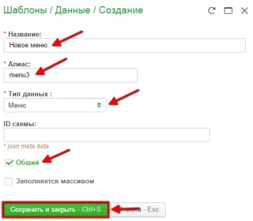Click the Отмена - Esc button
Screen dimensions: 253x221
click(138, 210)
